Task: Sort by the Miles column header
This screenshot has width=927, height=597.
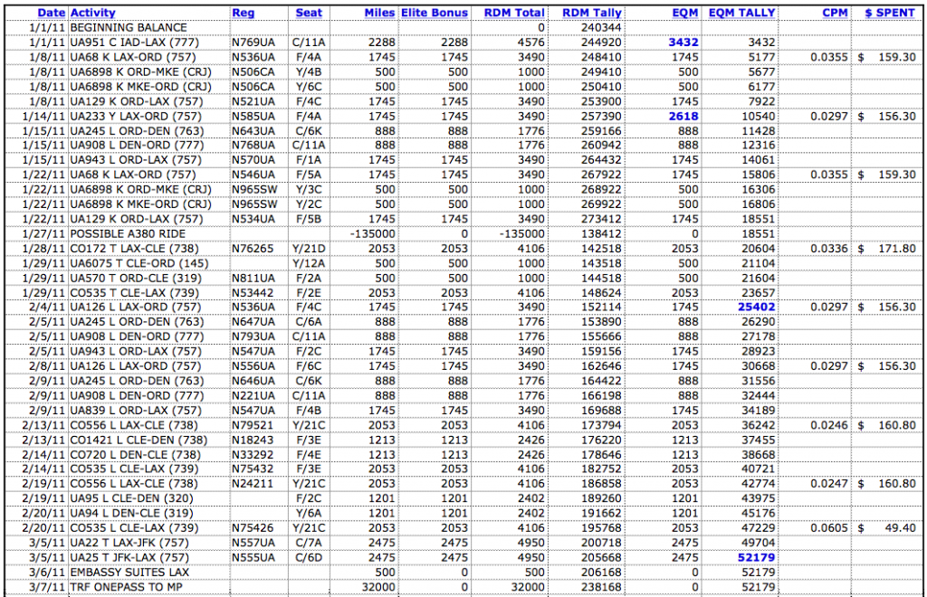Action: [378, 13]
